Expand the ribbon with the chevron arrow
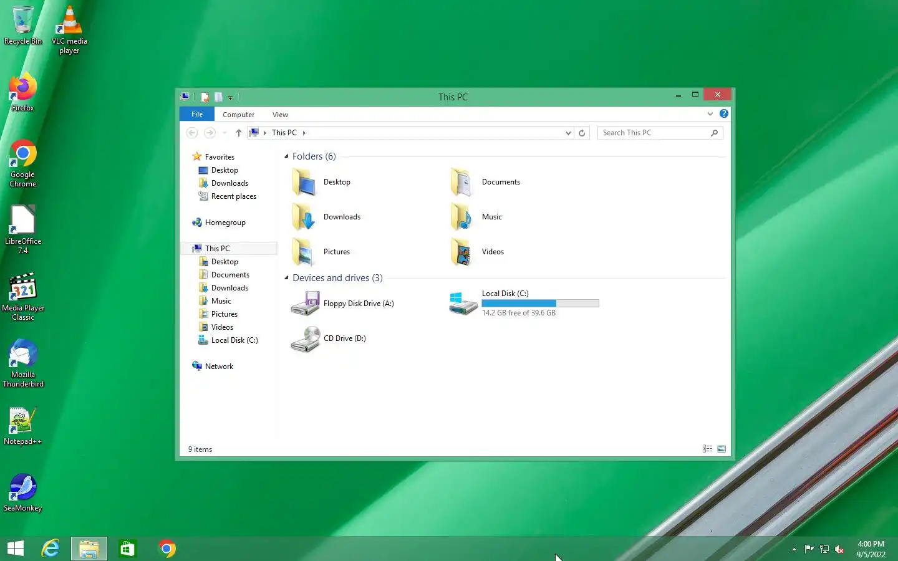Viewport: 898px width, 561px height. tap(710, 113)
